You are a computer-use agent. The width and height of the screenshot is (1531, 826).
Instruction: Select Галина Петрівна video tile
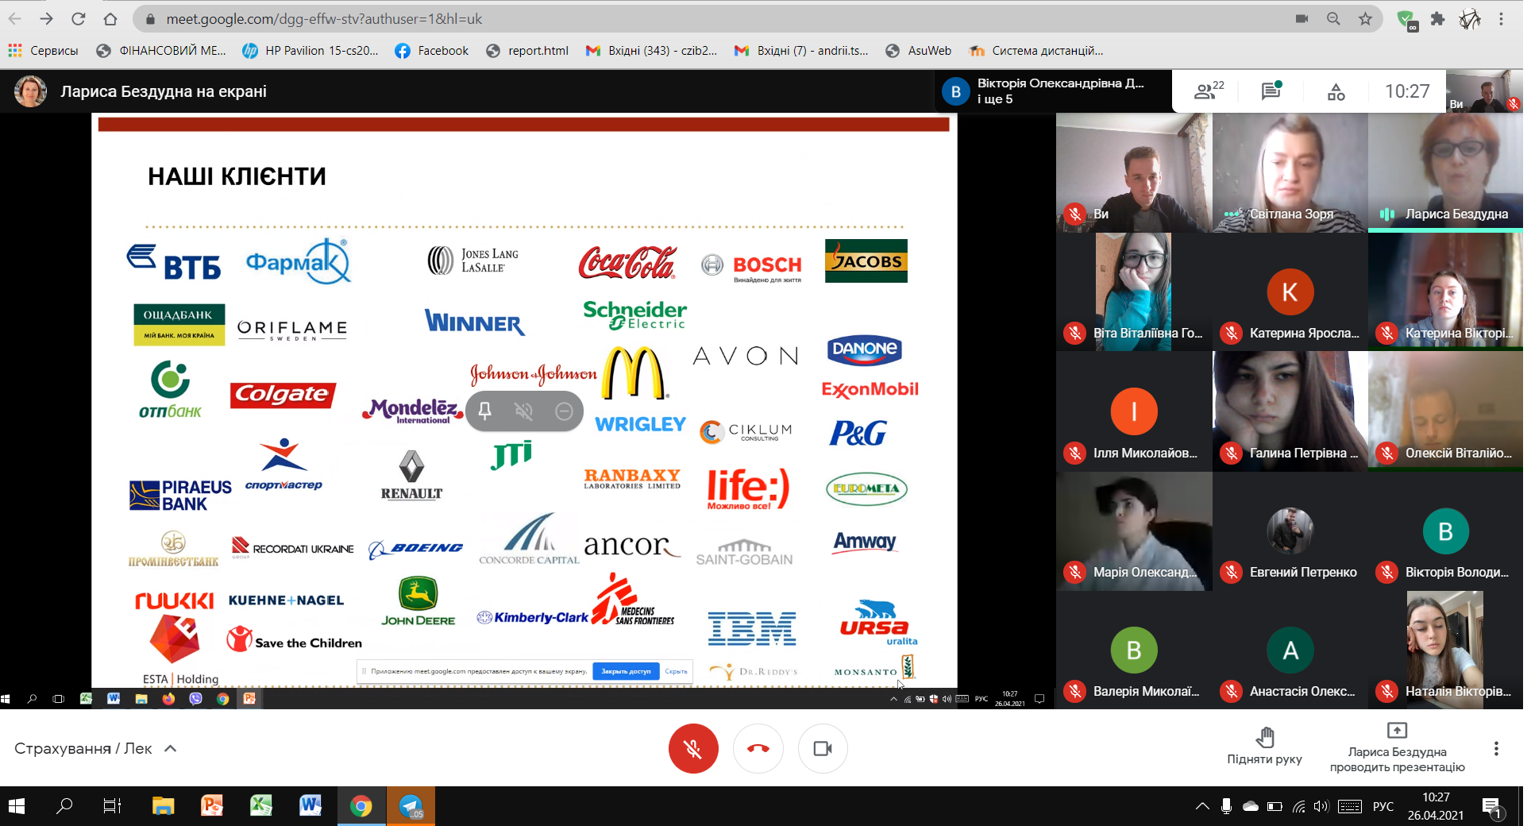click(1290, 411)
